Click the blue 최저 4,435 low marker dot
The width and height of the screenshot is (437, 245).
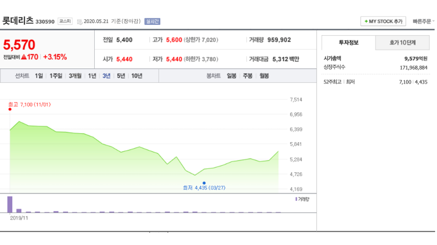point(205,183)
